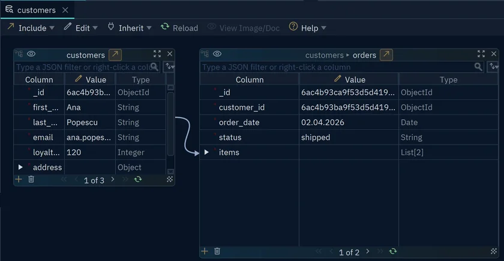Click the customers breadcrumb in orders panel title
This screenshot has height=261, width=504.
tap(325, 55)
